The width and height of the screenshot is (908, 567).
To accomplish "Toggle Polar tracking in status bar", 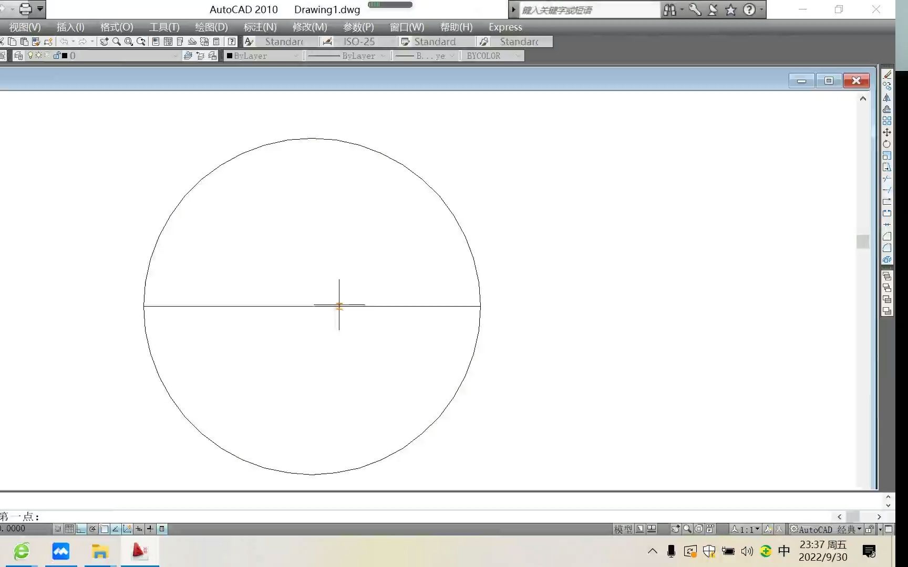I will point(92,529).
